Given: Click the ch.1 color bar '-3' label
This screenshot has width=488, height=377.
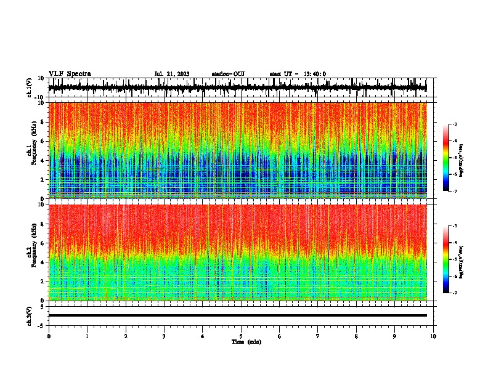Looking at the screenshot, I should (x=454, y=124).
